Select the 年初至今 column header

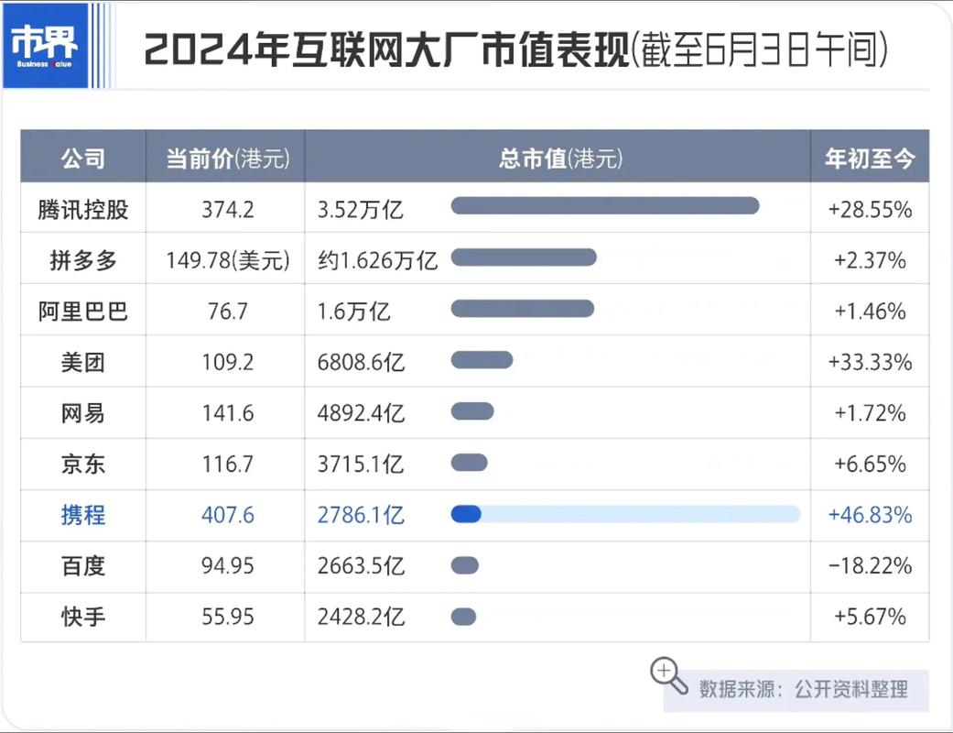[869, 159]
